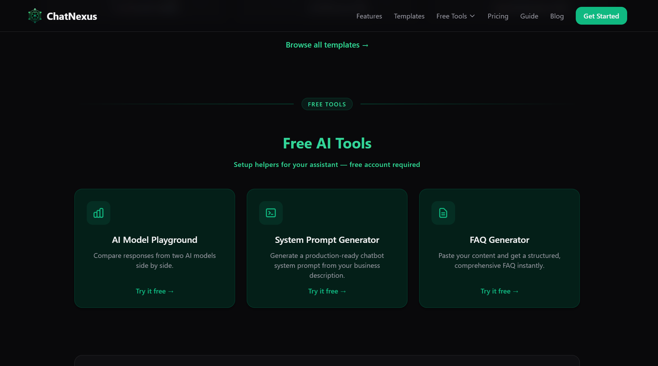Click the Get Started button

pos(601,16)
